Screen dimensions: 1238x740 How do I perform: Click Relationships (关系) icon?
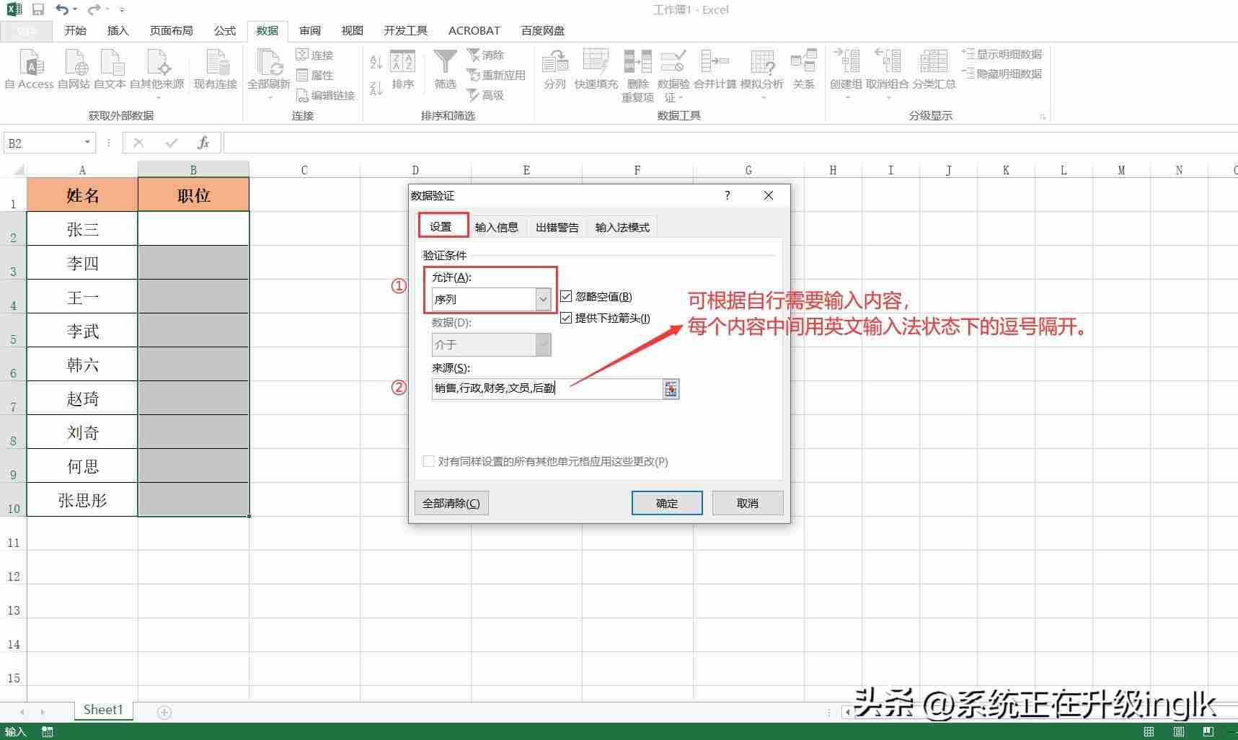(x=804, y=69)
